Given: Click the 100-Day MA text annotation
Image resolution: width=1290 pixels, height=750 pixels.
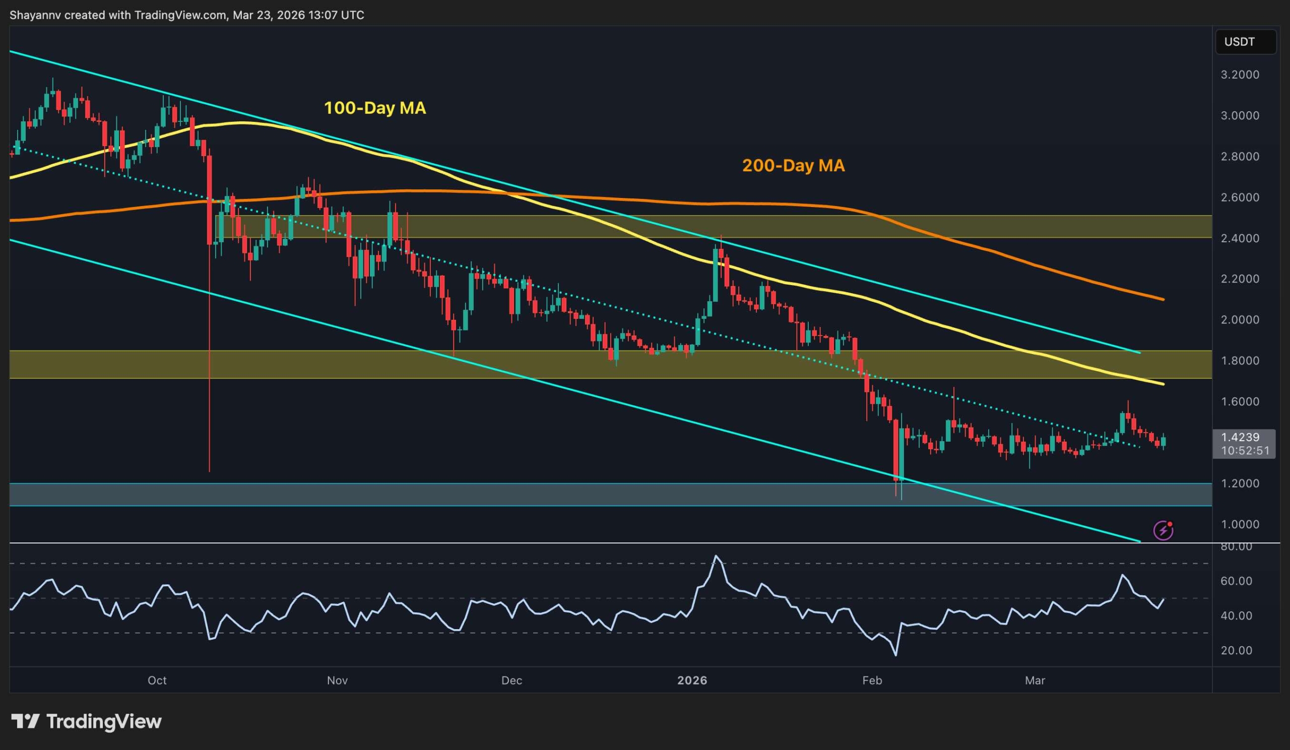Looking at the screenshot, I should (x=375, y=108).
